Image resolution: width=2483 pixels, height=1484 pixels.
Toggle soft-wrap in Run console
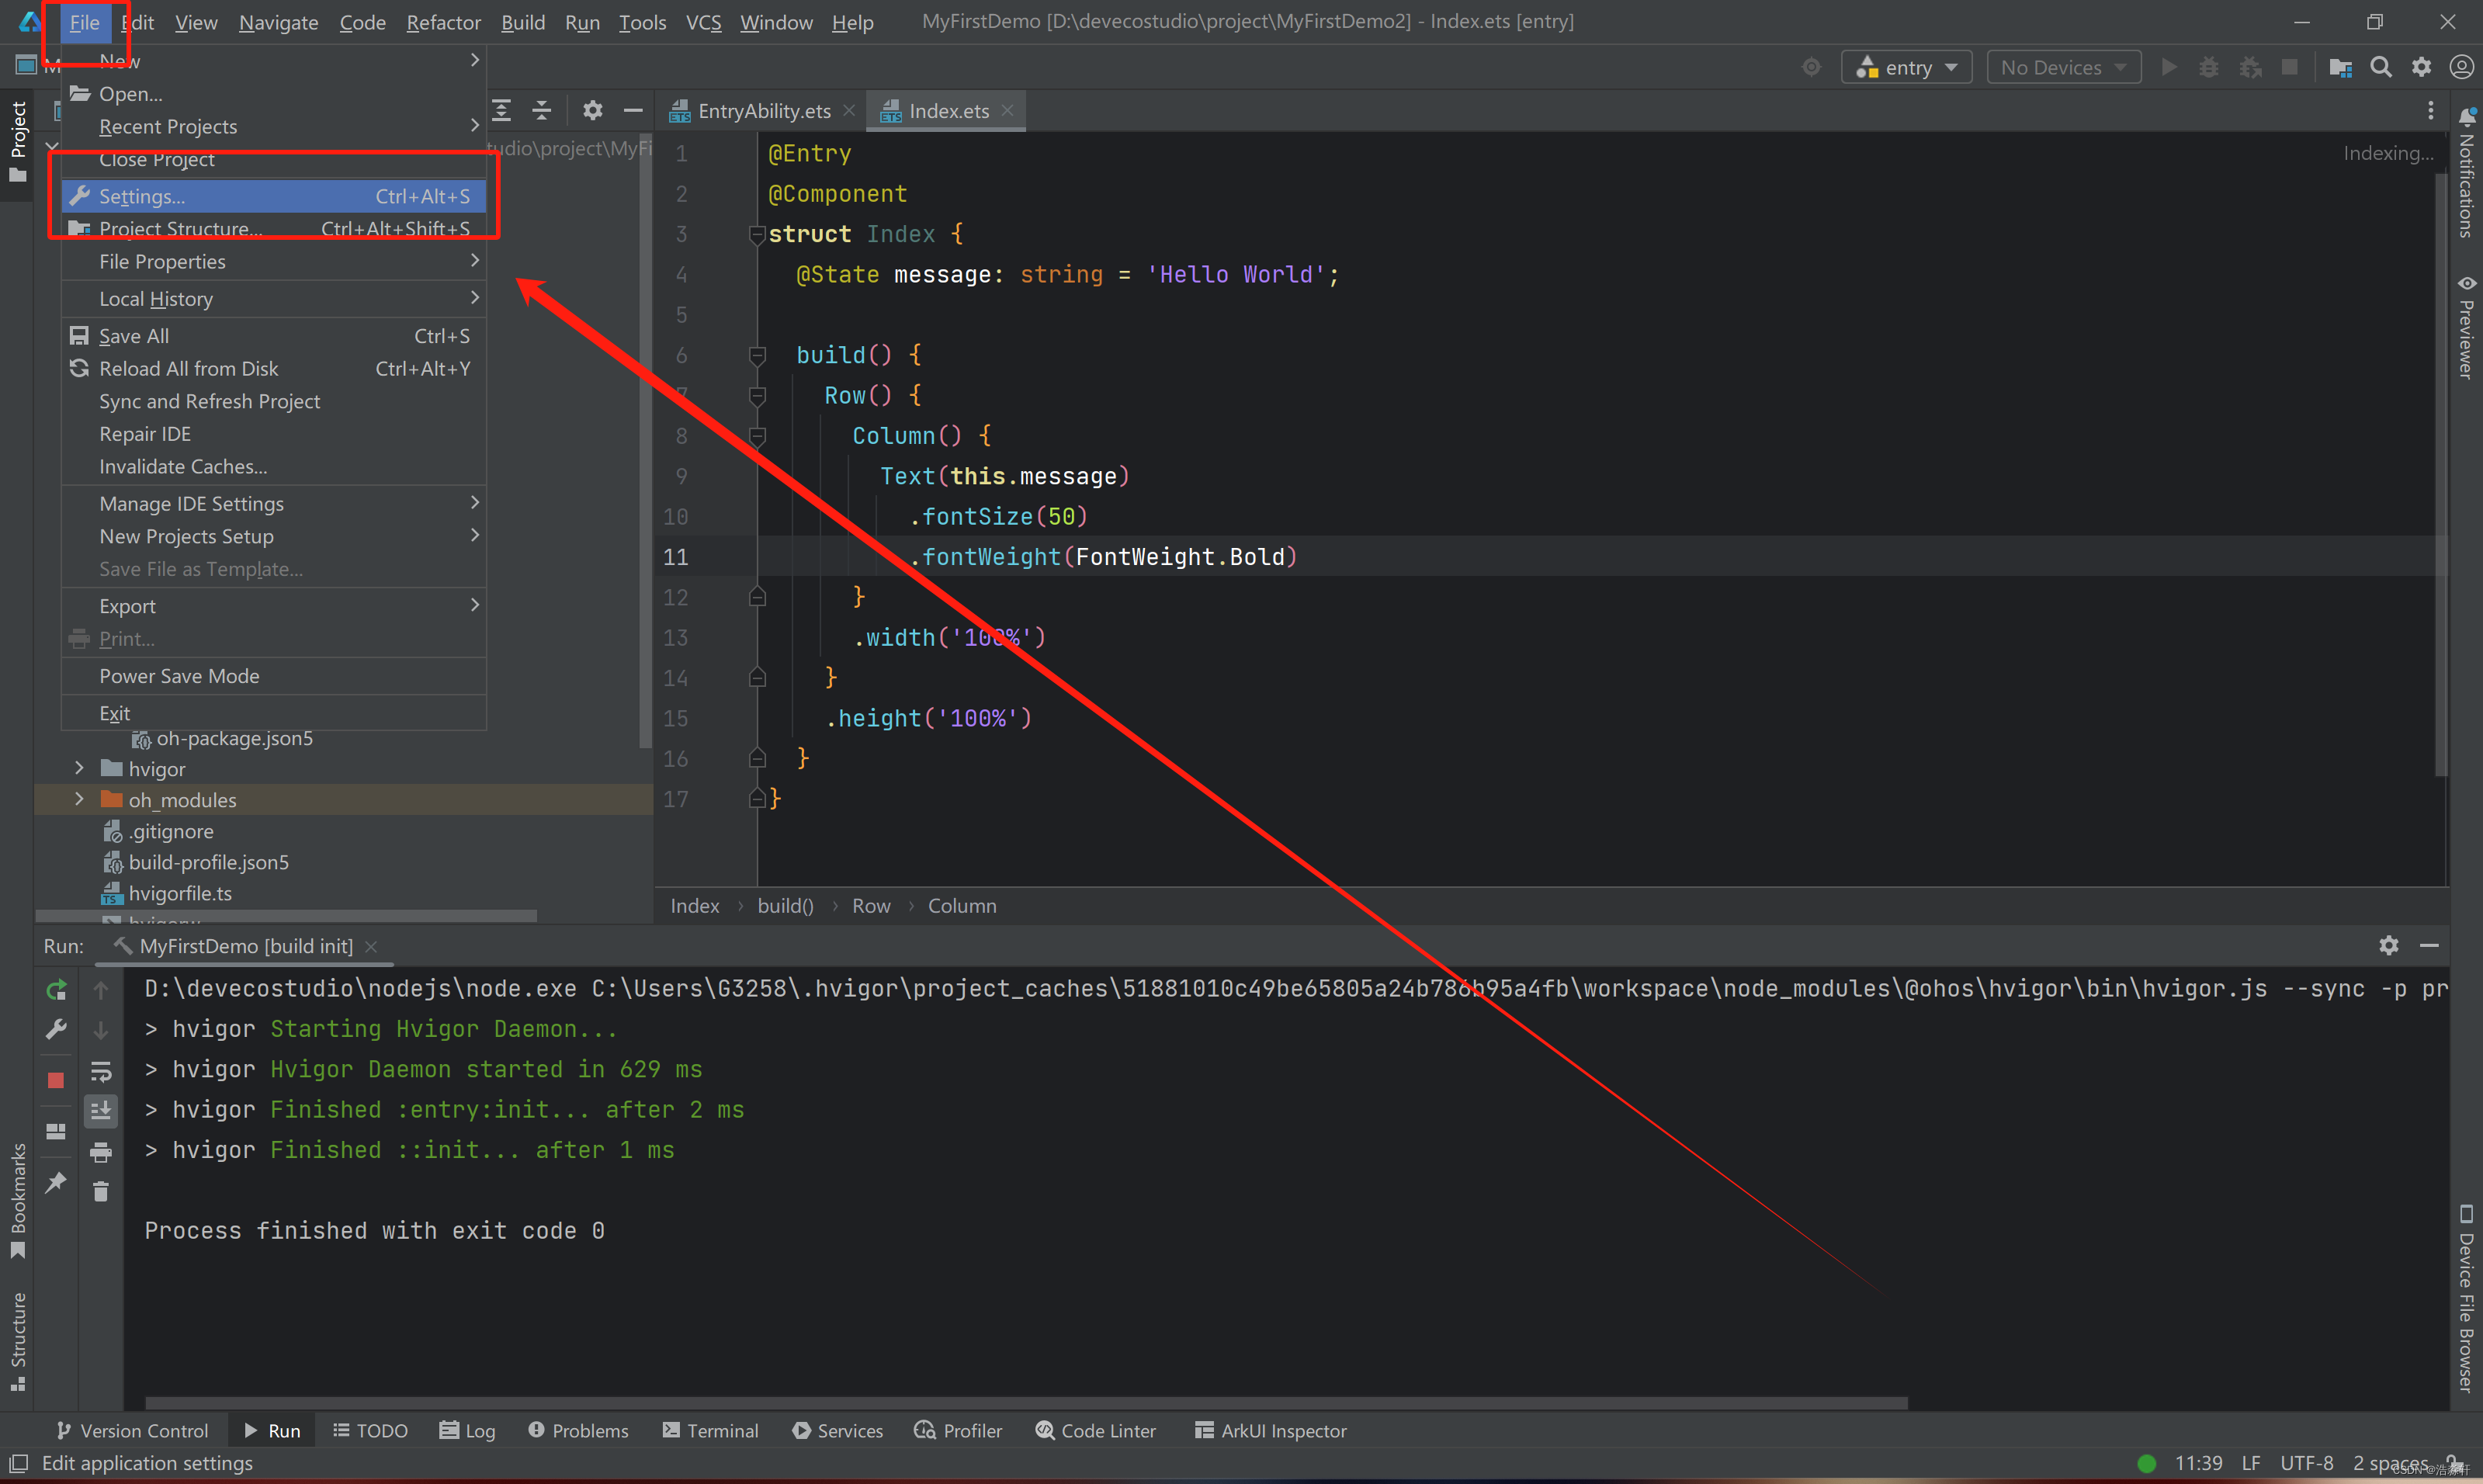[x=101, y=1072]
